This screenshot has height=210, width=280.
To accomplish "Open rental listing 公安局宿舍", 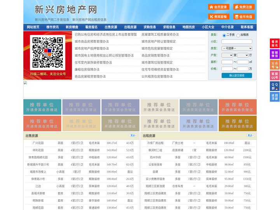I will click(155, 164).
